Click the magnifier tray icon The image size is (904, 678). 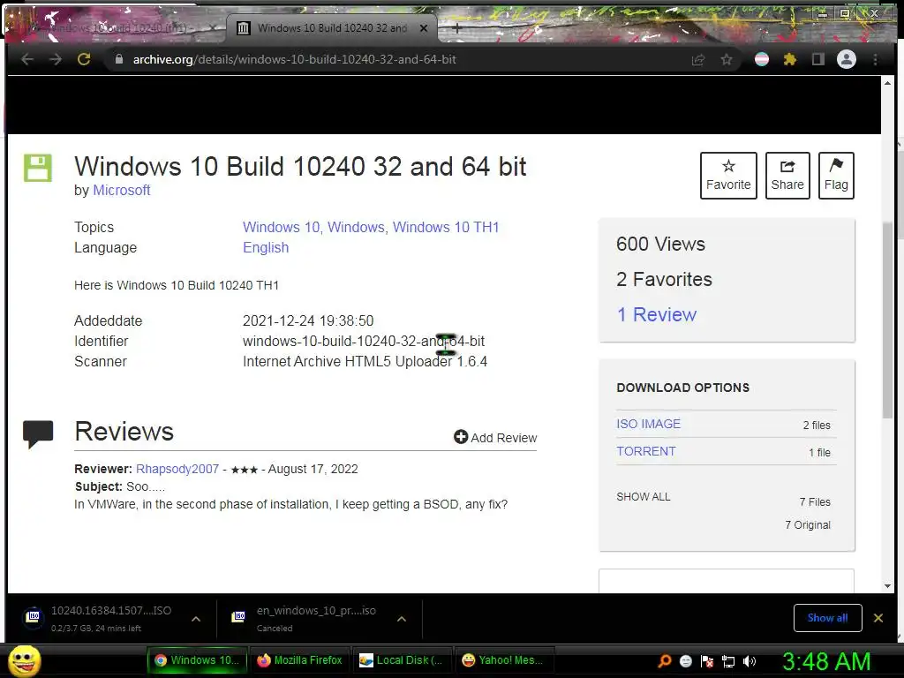tap(664, 661)
